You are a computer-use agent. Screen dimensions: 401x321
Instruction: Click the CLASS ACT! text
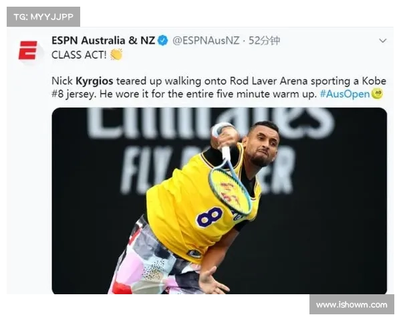79,55
